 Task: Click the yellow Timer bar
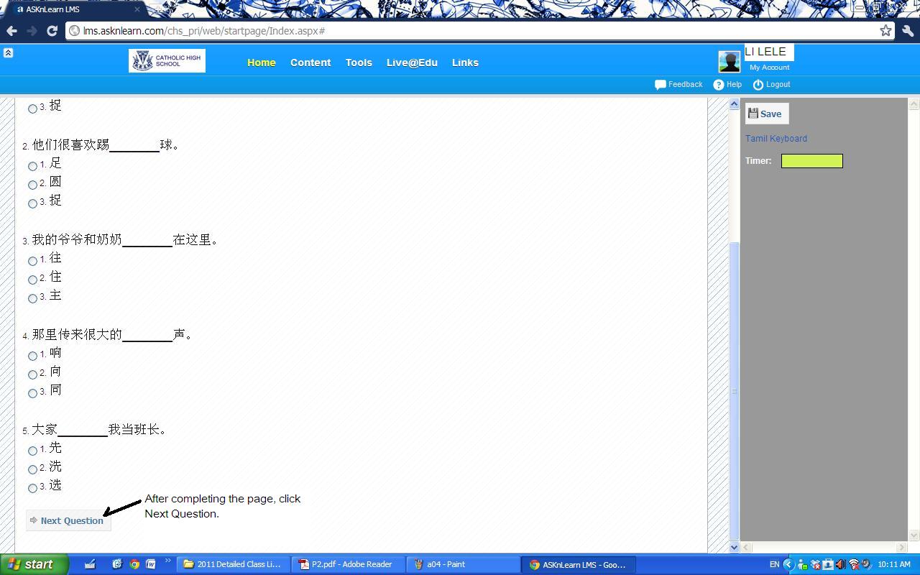[x=811, y=161]
